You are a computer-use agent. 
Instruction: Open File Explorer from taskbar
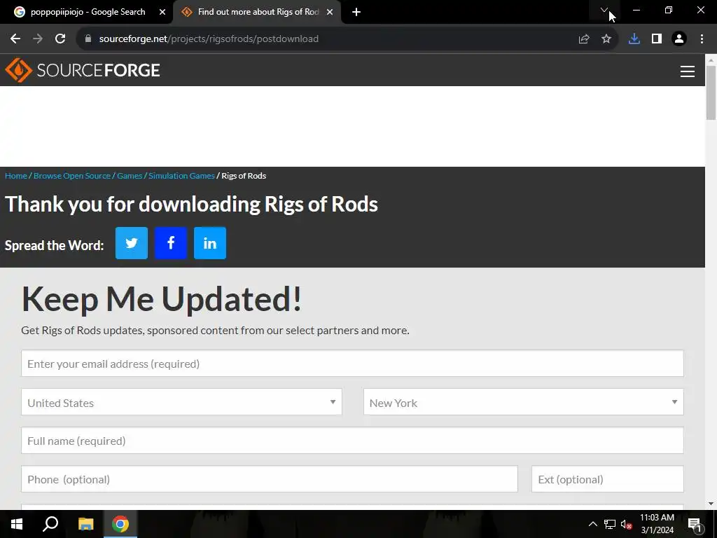point(85,524)
